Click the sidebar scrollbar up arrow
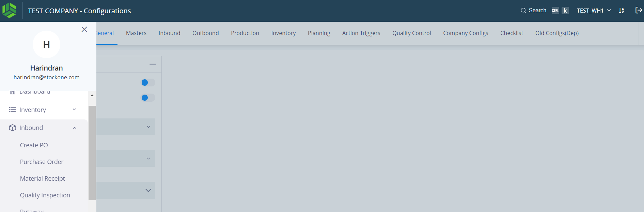This screenshot has width=644, height=212. pyautogui.click(x=92, y=95)
